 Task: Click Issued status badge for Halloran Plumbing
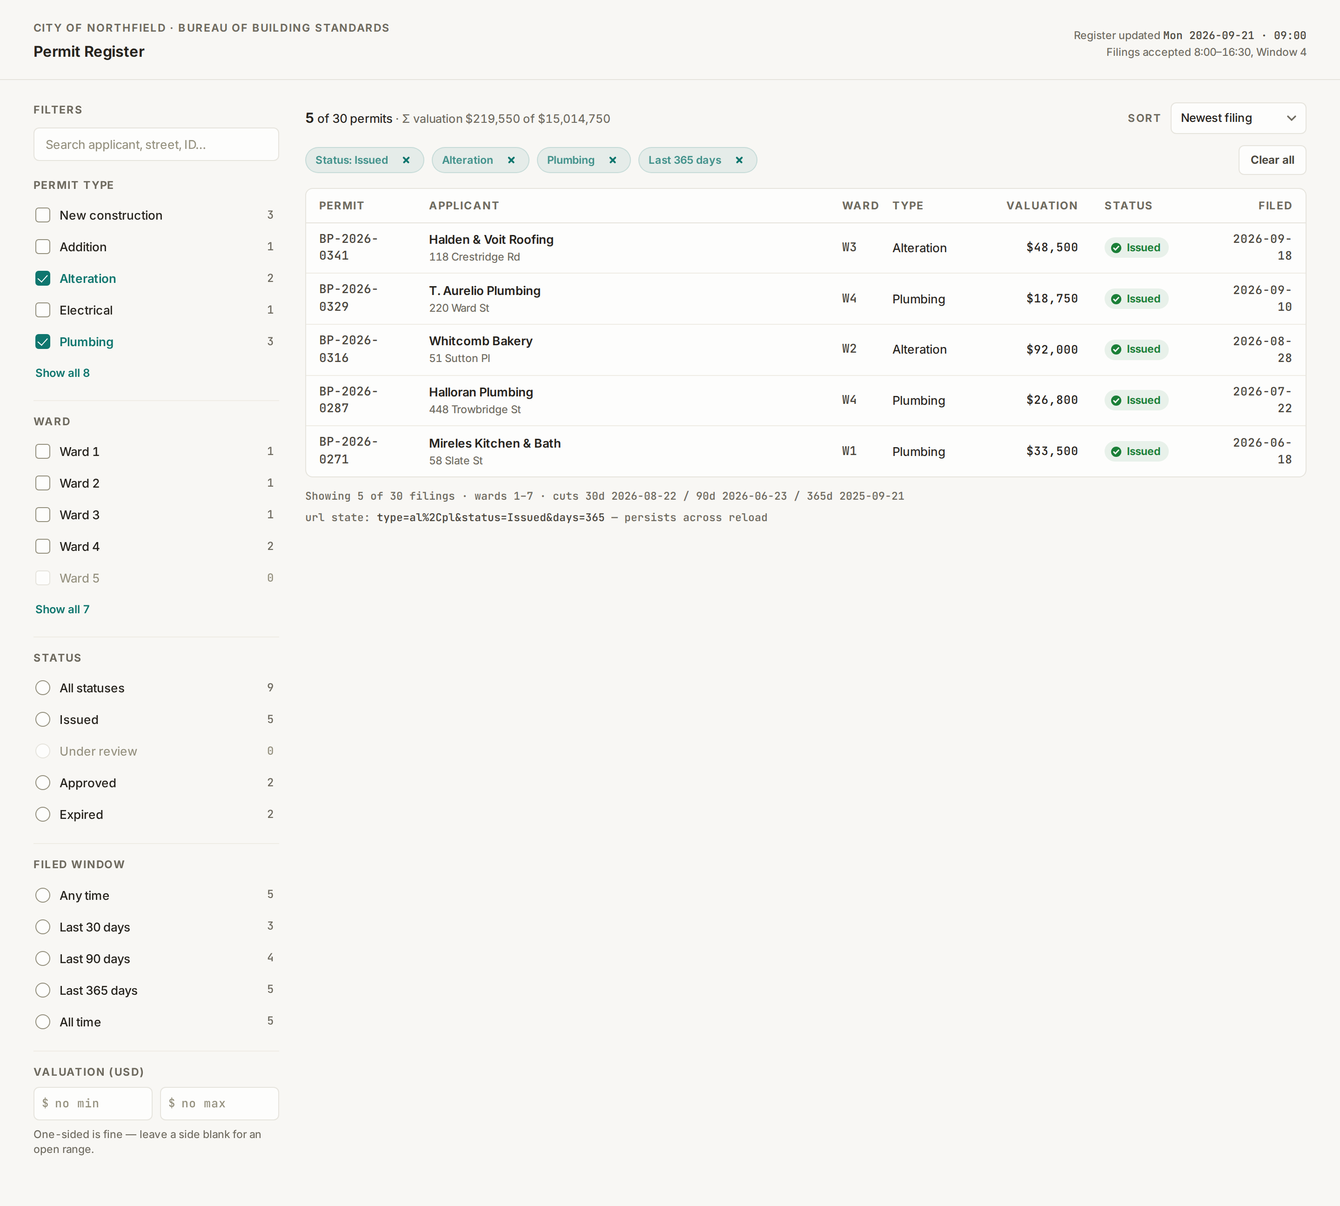[1136, 400]
